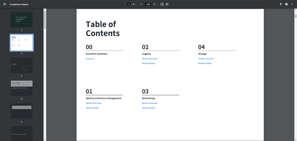Viewport: 297px width, 141px height.
Task: Open Section Details link under Networking
Action: (148, 108)
